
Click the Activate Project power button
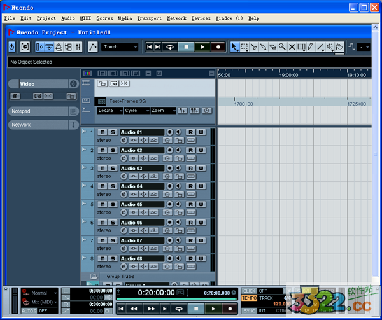[x=11, y=46]
